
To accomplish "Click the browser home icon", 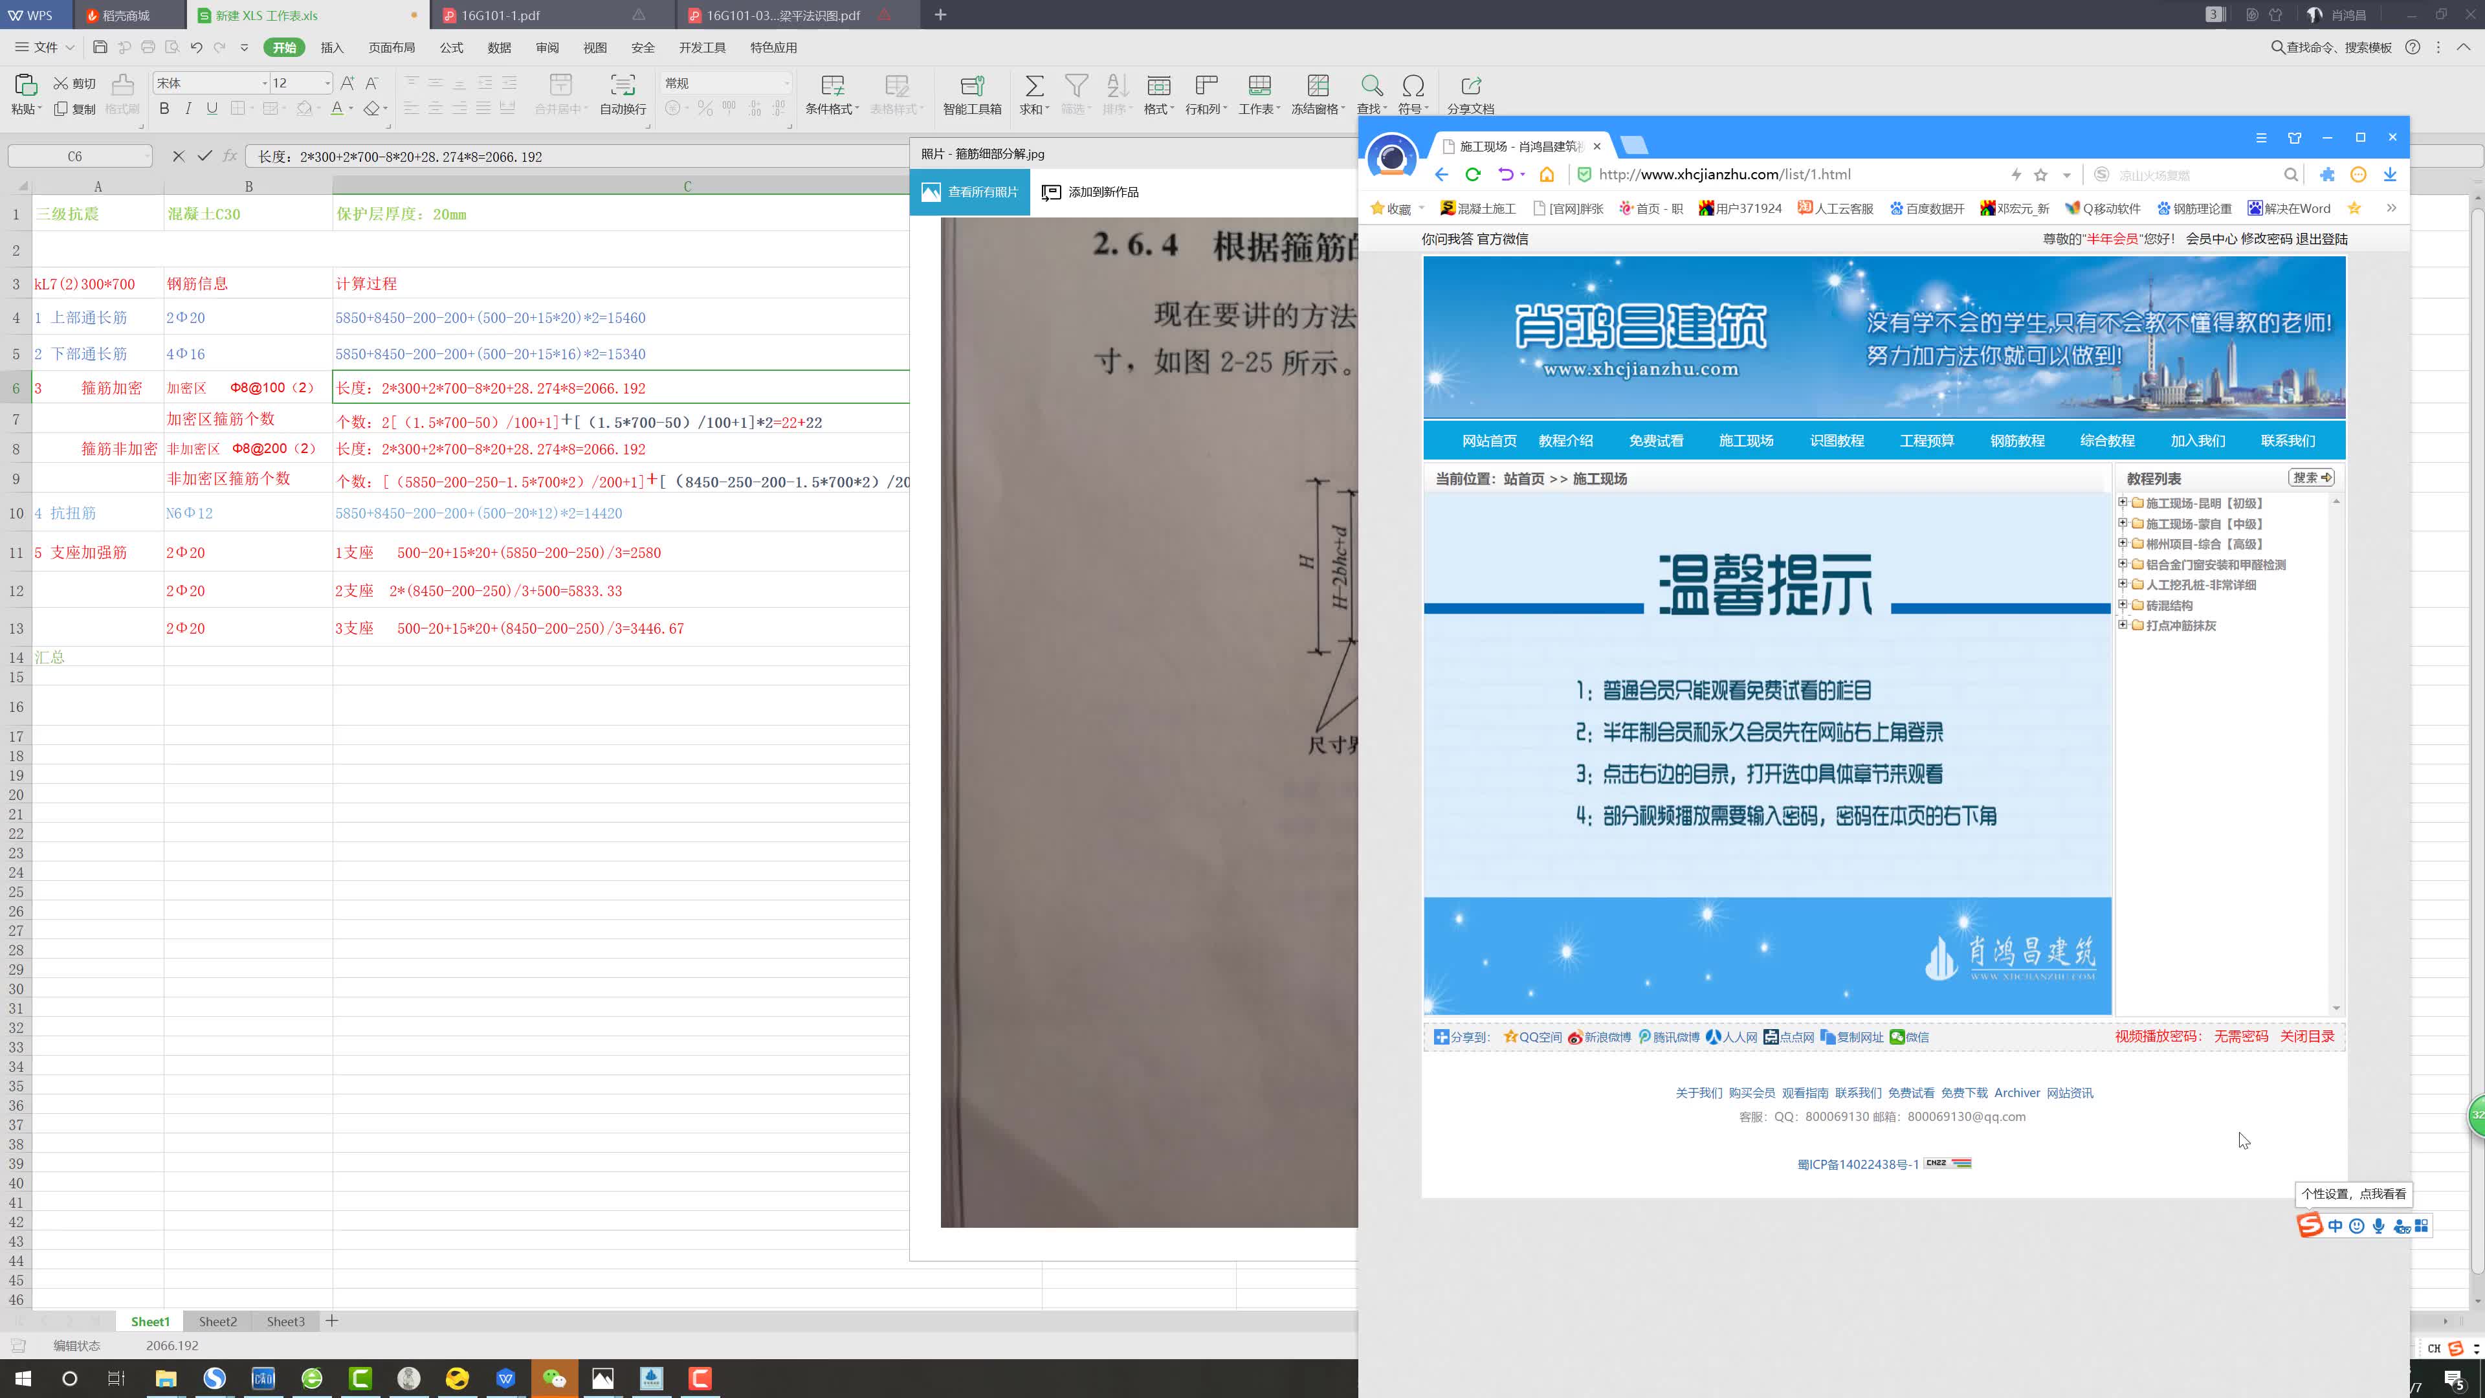I will coord(1547,175).
